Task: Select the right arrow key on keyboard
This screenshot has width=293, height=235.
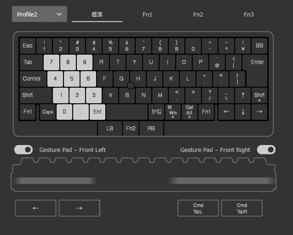Action: coord(259,112)
